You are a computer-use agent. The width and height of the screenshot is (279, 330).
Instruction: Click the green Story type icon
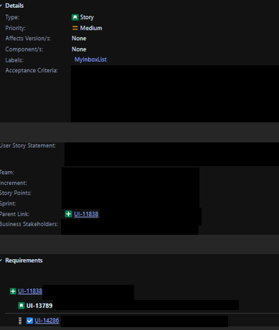click(x=75, y=17)
